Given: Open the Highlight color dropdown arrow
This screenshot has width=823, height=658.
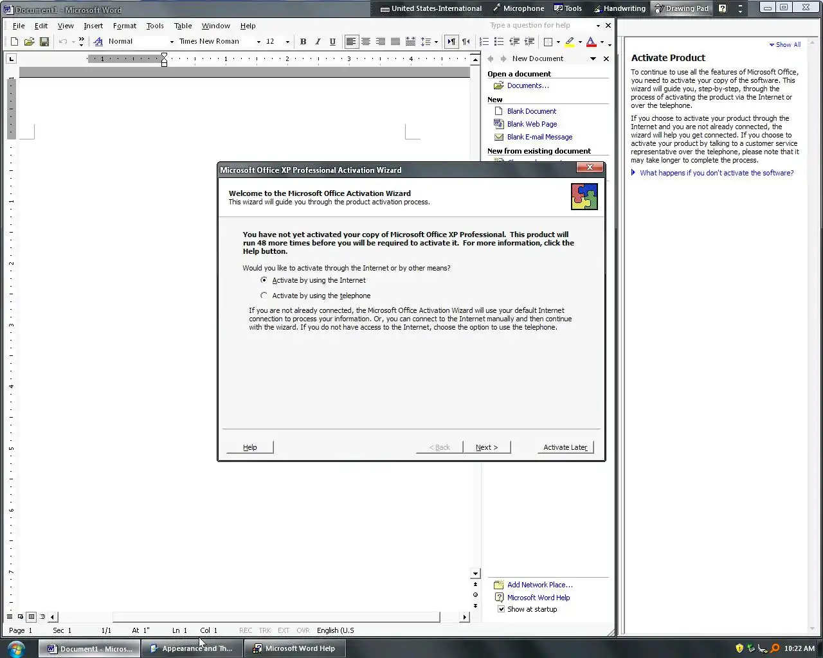Looking at the screenshot, I should (x=580, y=42).
